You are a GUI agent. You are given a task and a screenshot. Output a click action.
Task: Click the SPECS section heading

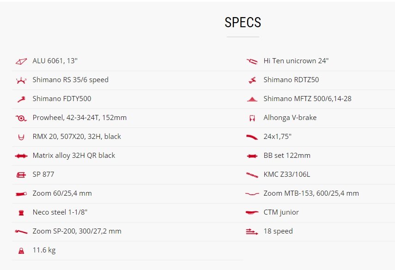pos(243,22)
